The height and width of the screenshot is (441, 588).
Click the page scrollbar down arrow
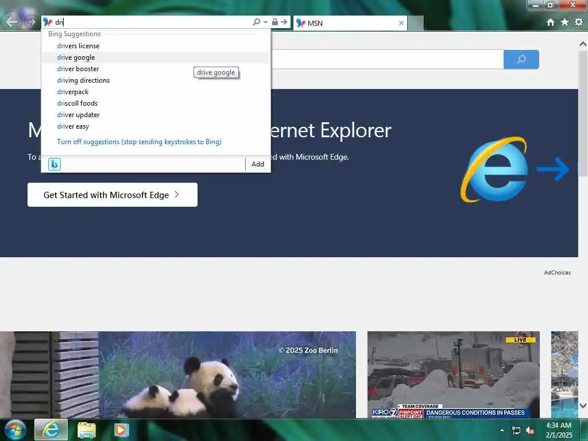tap(583, 405)
